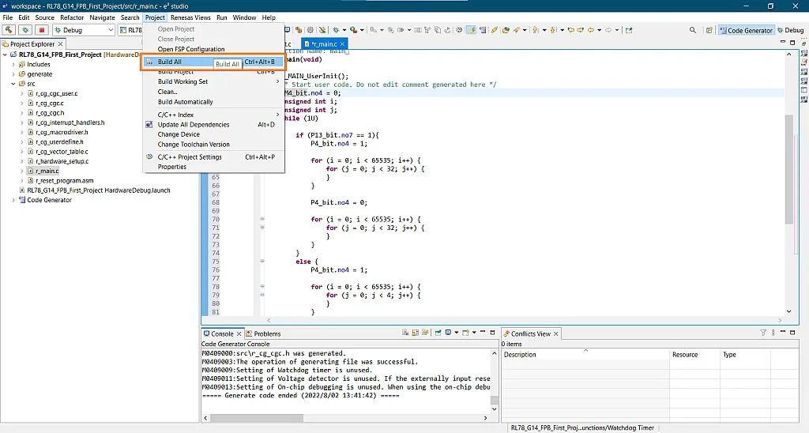Screen dimensions: 809x433
Task: Click the Back navigation arrow icon
Action: click(x=591, y=30)
